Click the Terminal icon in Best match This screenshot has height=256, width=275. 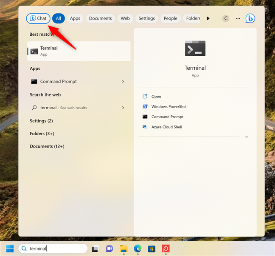coord(34,51)
